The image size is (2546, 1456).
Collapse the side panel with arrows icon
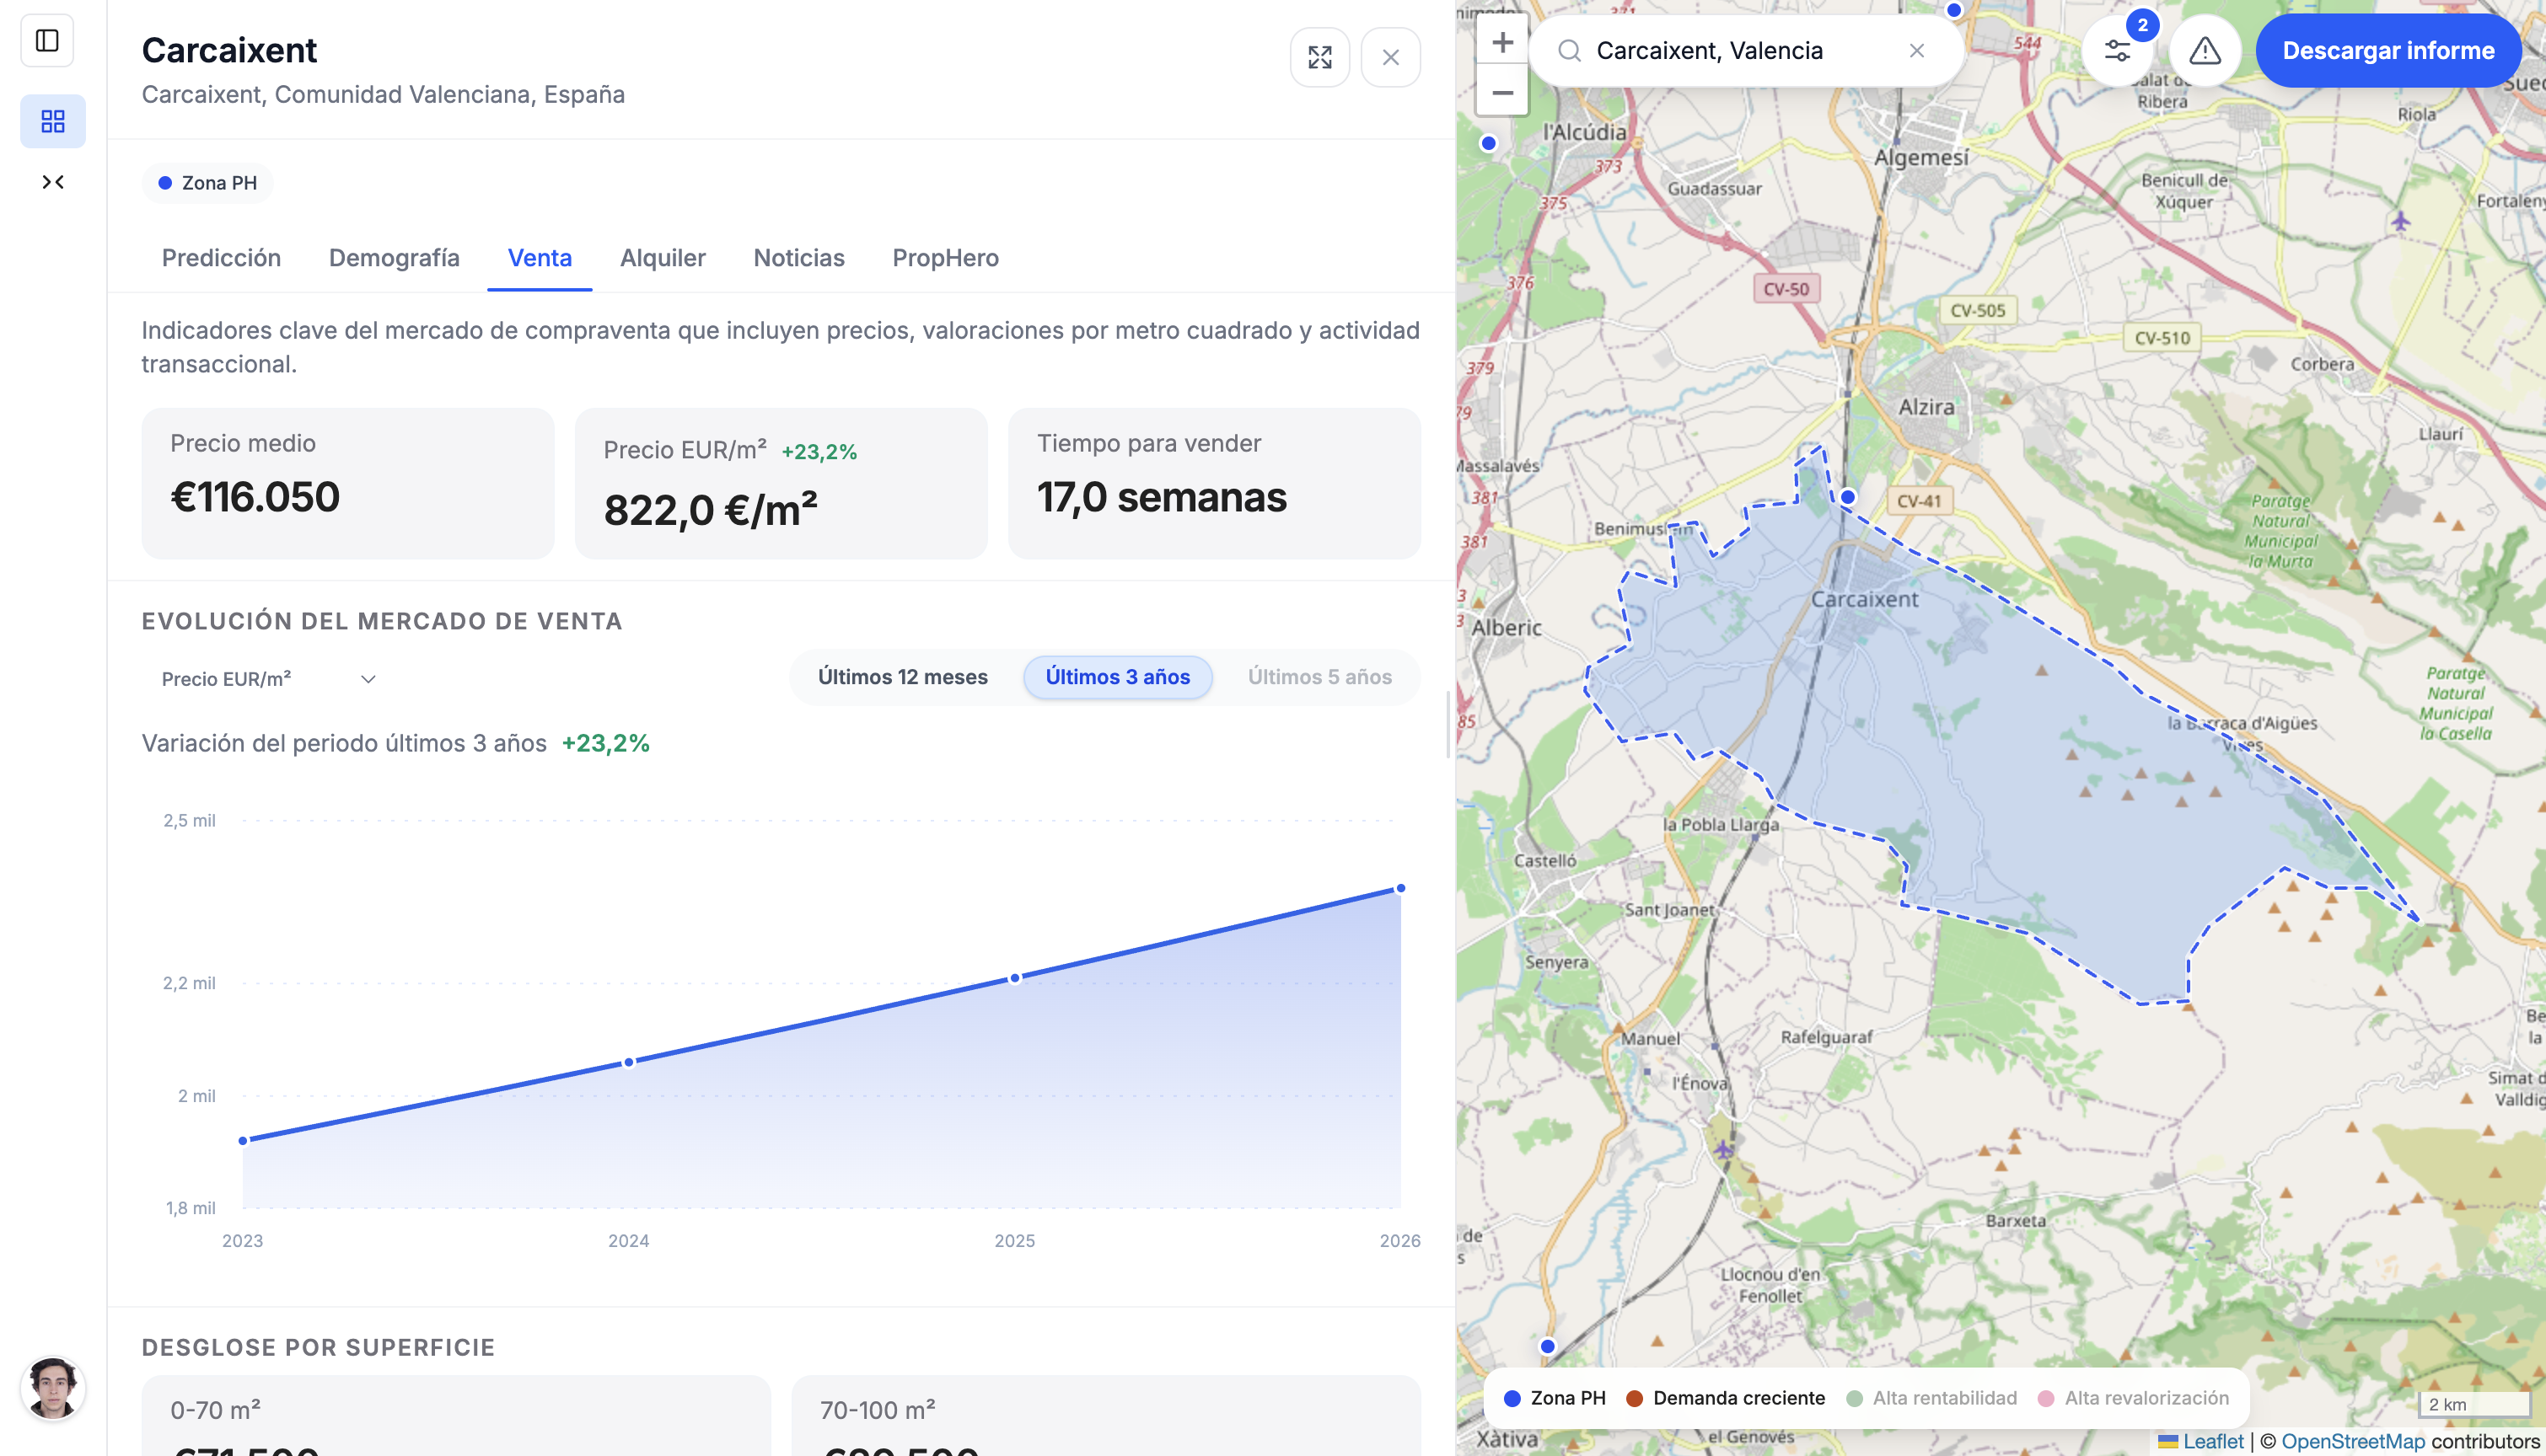[53, 181]
